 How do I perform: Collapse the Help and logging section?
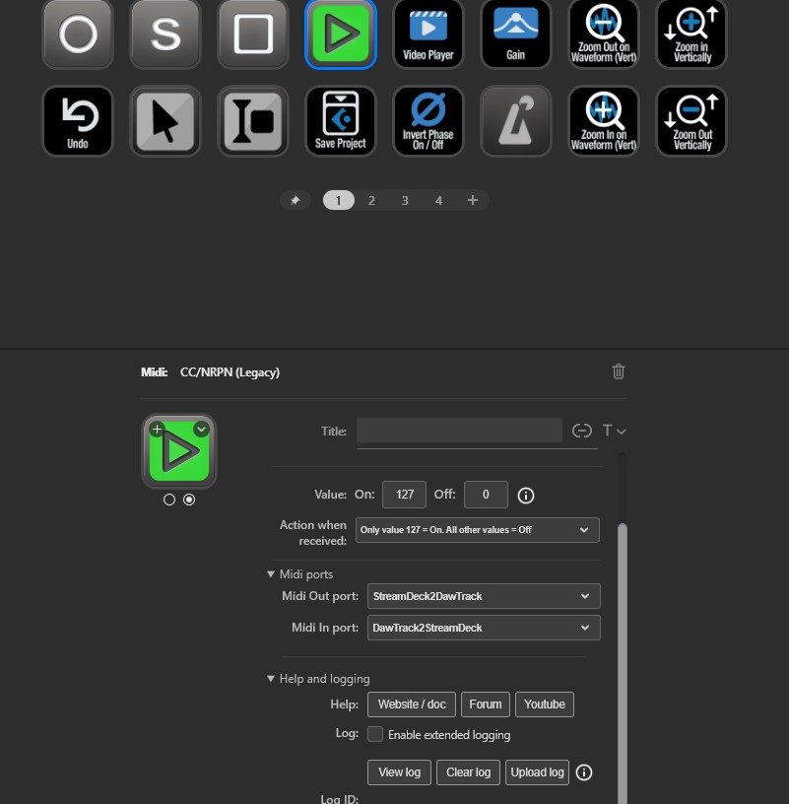(272, 679)
